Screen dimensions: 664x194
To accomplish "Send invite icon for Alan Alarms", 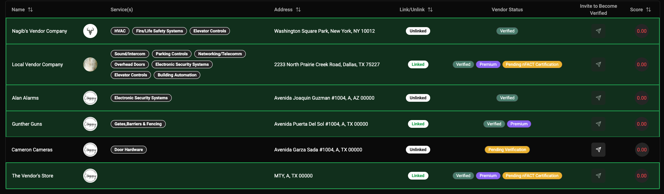I will click(x=598, y=98).
